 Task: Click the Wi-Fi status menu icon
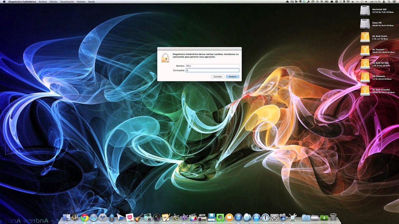pos(348,2)
